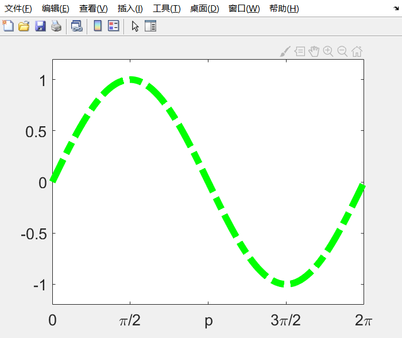Save the figure using the floppy disk icon
This screenshot has height=338, width=402.
point(40,26)
